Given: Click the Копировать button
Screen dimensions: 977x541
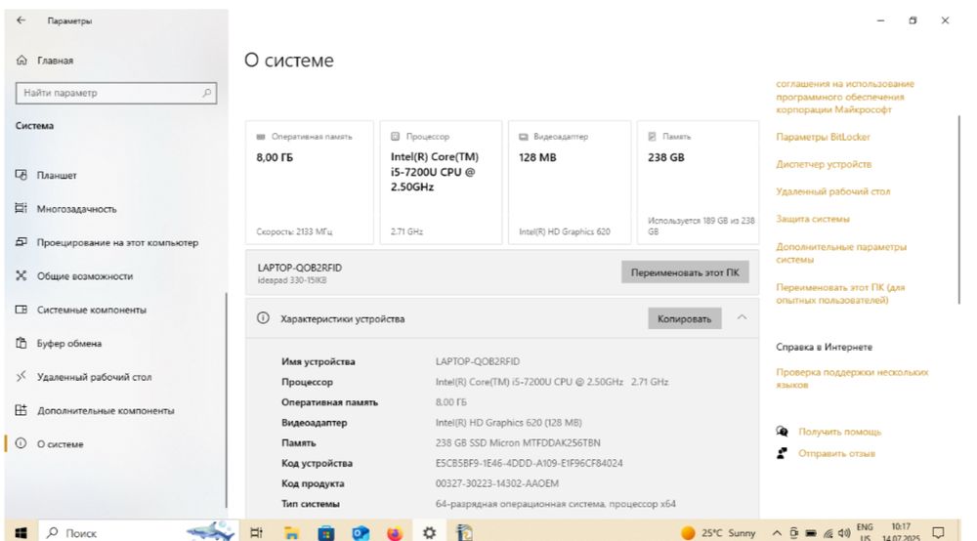Looking at the screenshot, I should pyautogui.click(x=684, y=318).
